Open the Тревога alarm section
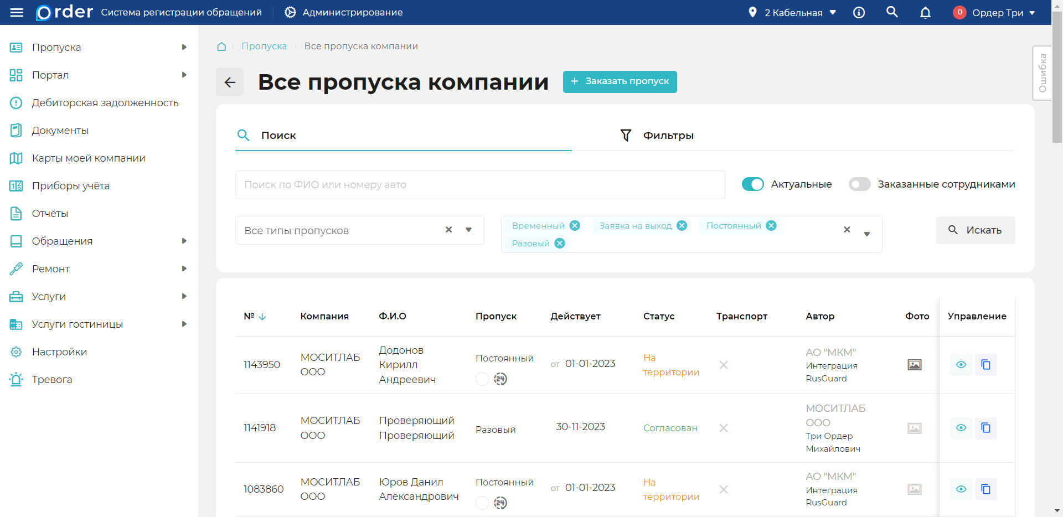This screenshot has width=1063, height=517. (x=52, y=379)
